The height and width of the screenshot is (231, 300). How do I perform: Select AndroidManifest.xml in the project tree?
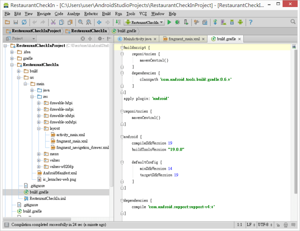click(60, 173)
